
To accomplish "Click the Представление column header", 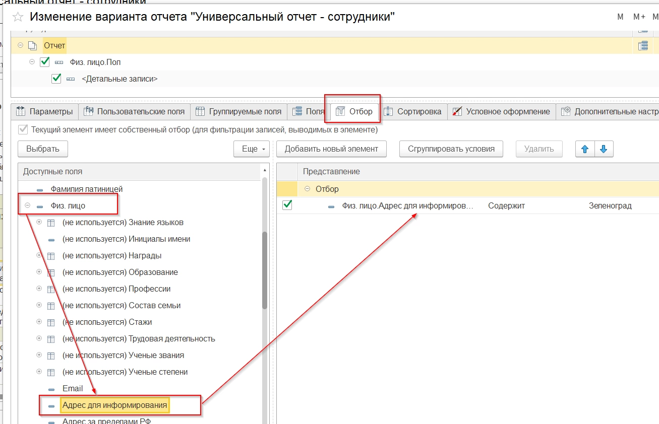I will click(x=478, y=172).
